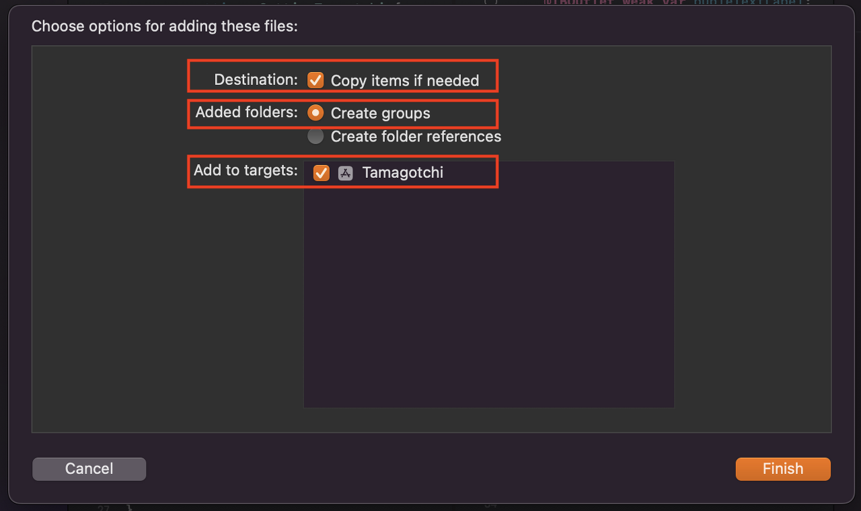This screenshot has width=861, height=511.
Task: Click the 'Copy items if needed' label text
Action: coord(405,81)
